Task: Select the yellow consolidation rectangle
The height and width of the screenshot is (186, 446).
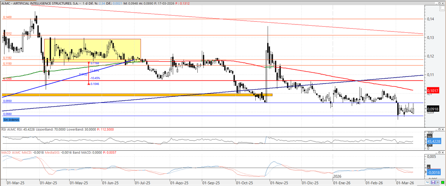Action: click(93, 50)
